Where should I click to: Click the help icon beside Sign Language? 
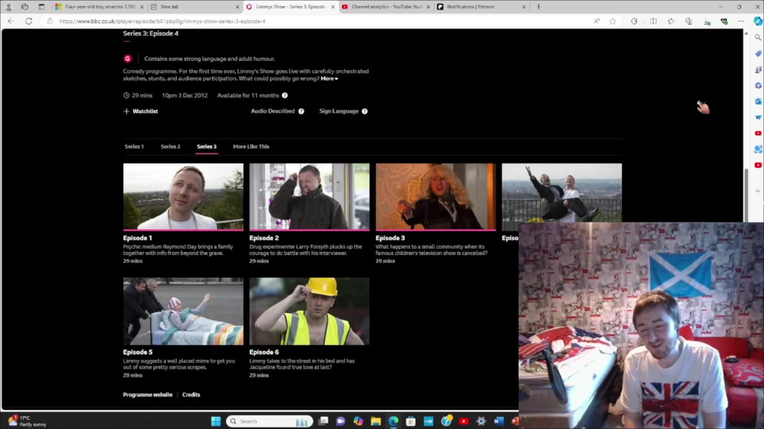coord(365,111)
